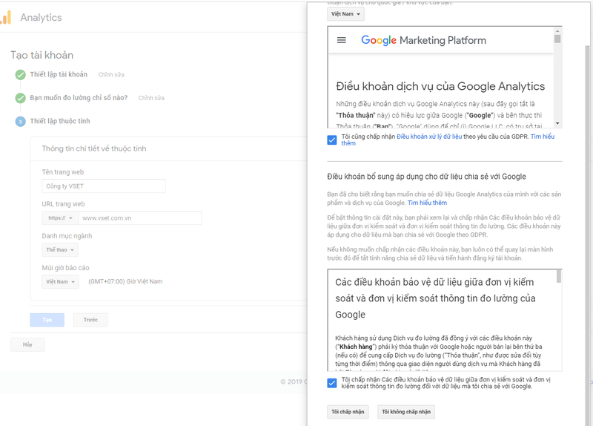
Task: Click the green checkmark beside Bạn muốn đo lường
Action: (x=21, y=98)
